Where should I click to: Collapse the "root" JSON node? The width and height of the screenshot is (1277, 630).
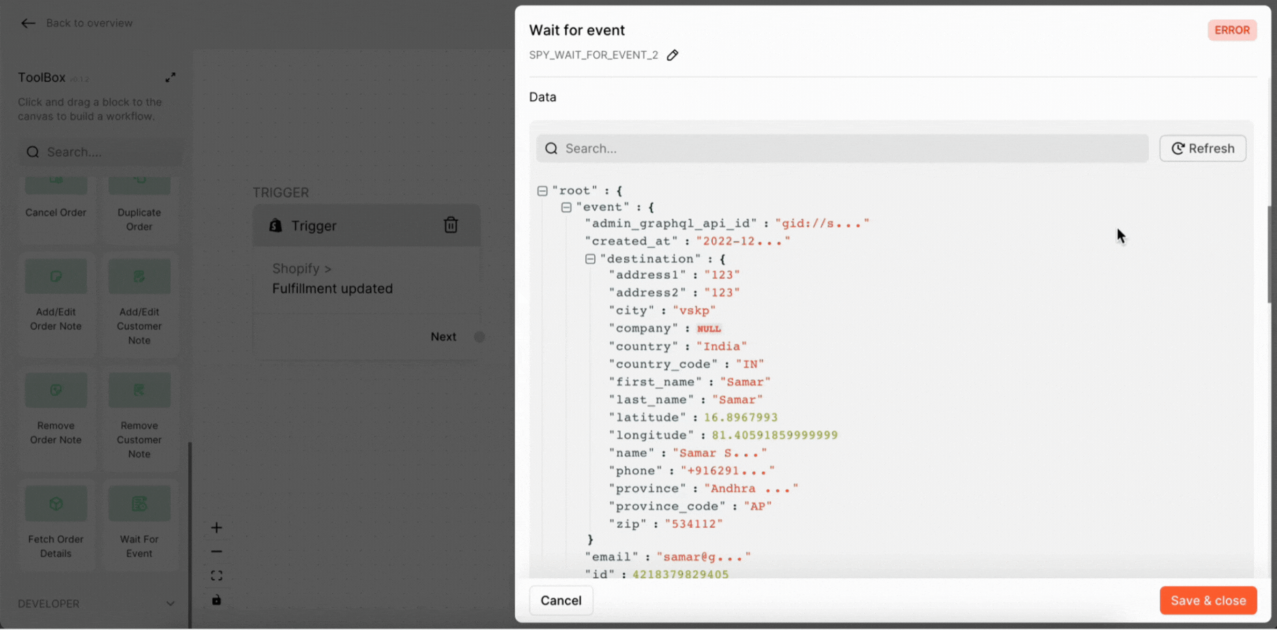pyautogui.click(x=542, y=191)
